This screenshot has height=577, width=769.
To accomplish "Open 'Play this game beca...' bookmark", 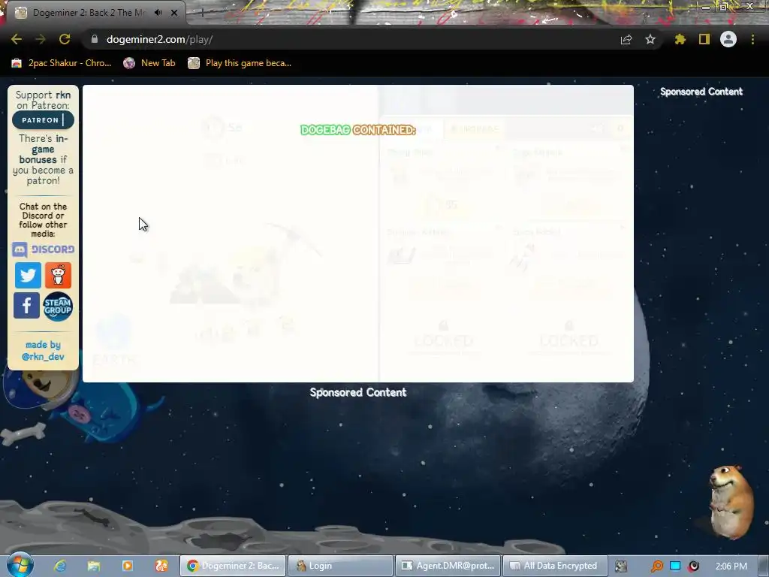I will 240,63.
